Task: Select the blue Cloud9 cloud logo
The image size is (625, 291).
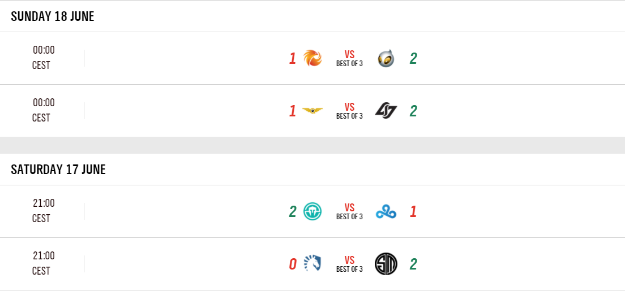Action: 386,212
